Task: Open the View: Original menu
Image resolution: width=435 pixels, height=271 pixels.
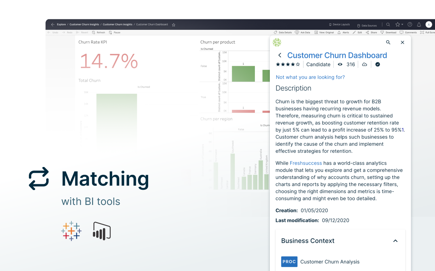Action: click(x=324, y=33)
